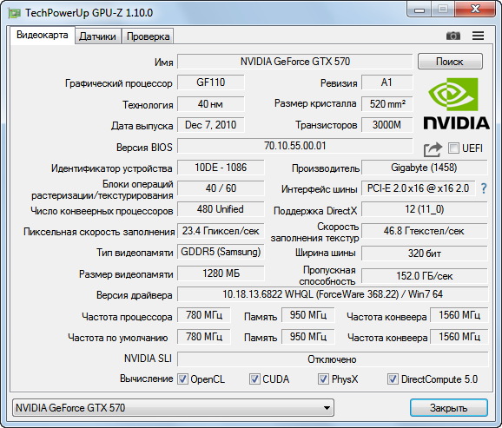Click the texture fillrate 46.8 Гтекстел/сек
The width and height of the screenshot is (502, 428).
[x=425, y=230]
